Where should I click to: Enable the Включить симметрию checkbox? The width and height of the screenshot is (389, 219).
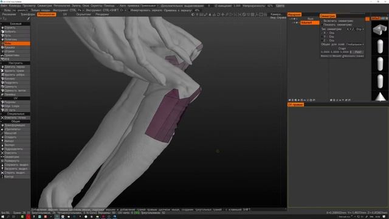(x=322, y=21)
